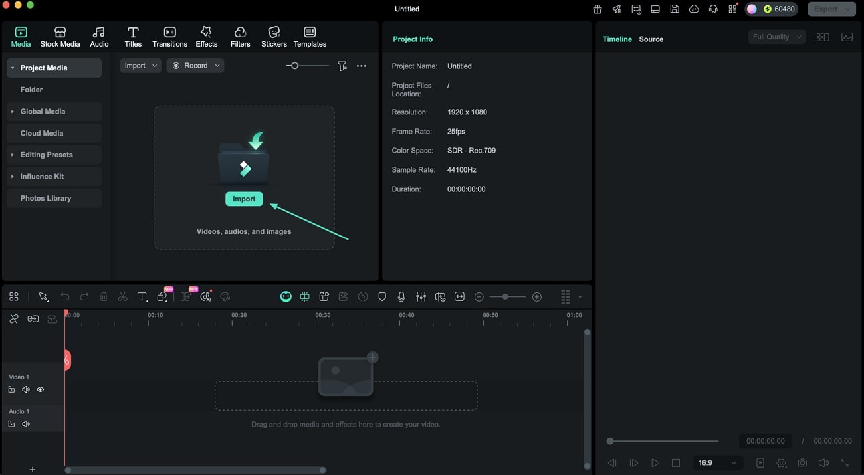Mute the Video 1 track
This screenshot has height=475, width=864.
click(x=26, y=390)
